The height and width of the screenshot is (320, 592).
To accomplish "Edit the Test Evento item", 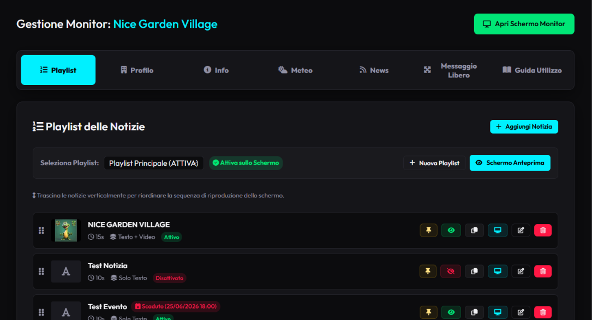I will [x=521, y=312].
